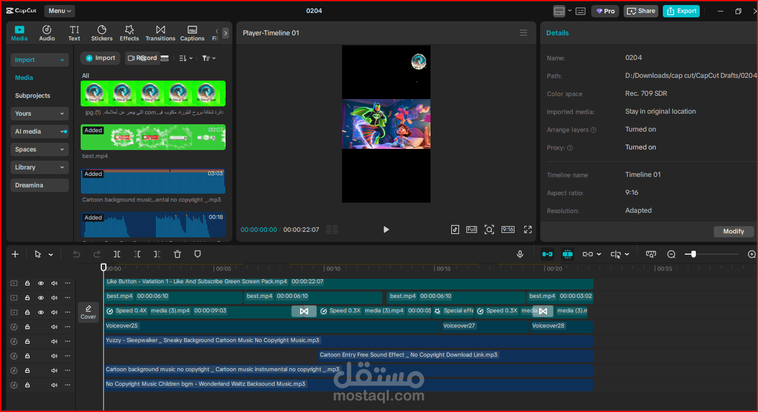Choose the Select arrow tool
The width and height of the screenshot is (758, 412).
tap(38, 254)
